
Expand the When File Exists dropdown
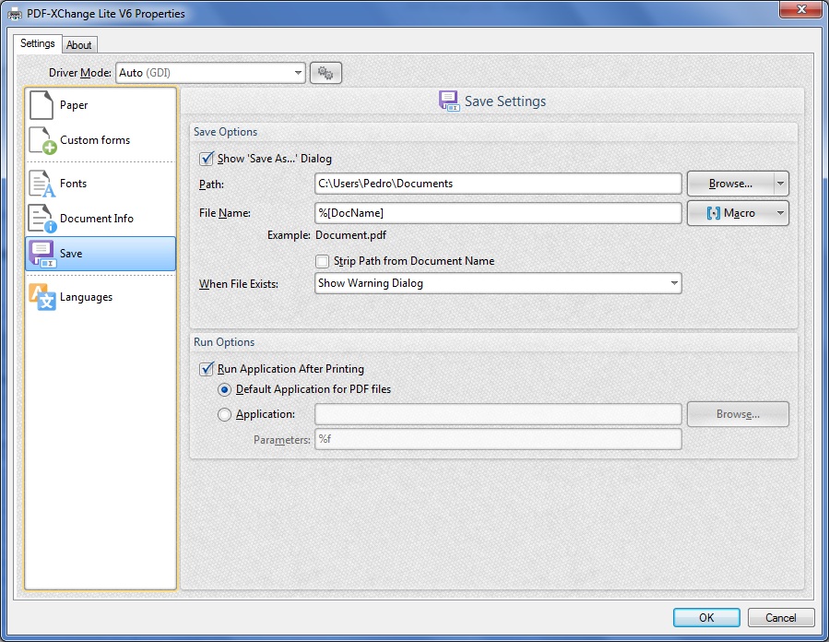(x=672, y=283)
